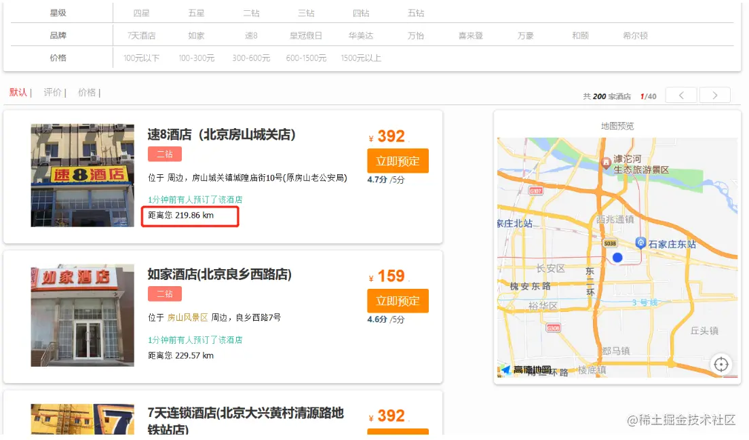
Task: Go to previous page with left arrow
Action: coord(681,96)
